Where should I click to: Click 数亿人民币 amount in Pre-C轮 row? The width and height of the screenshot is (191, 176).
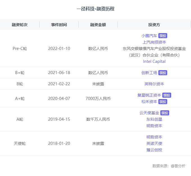click(98, 49)
